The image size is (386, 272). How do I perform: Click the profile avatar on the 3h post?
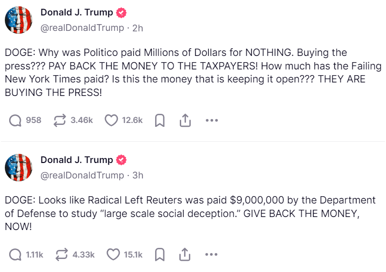[x=19, y=167]
